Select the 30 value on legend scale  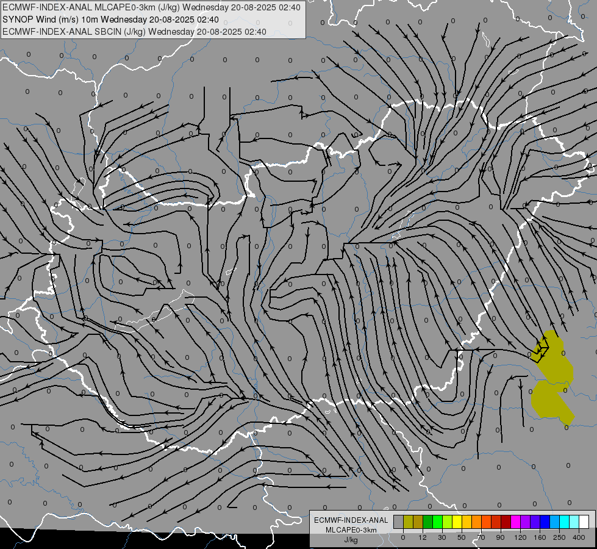(442, 537)
